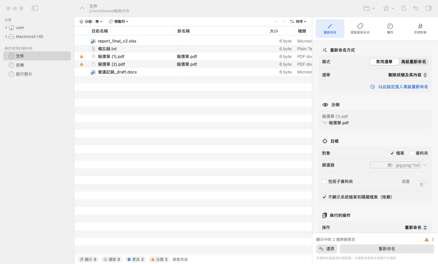Enable 包括子資料夾 checkbox
438x264 pixels.
[x=324, y=181]
